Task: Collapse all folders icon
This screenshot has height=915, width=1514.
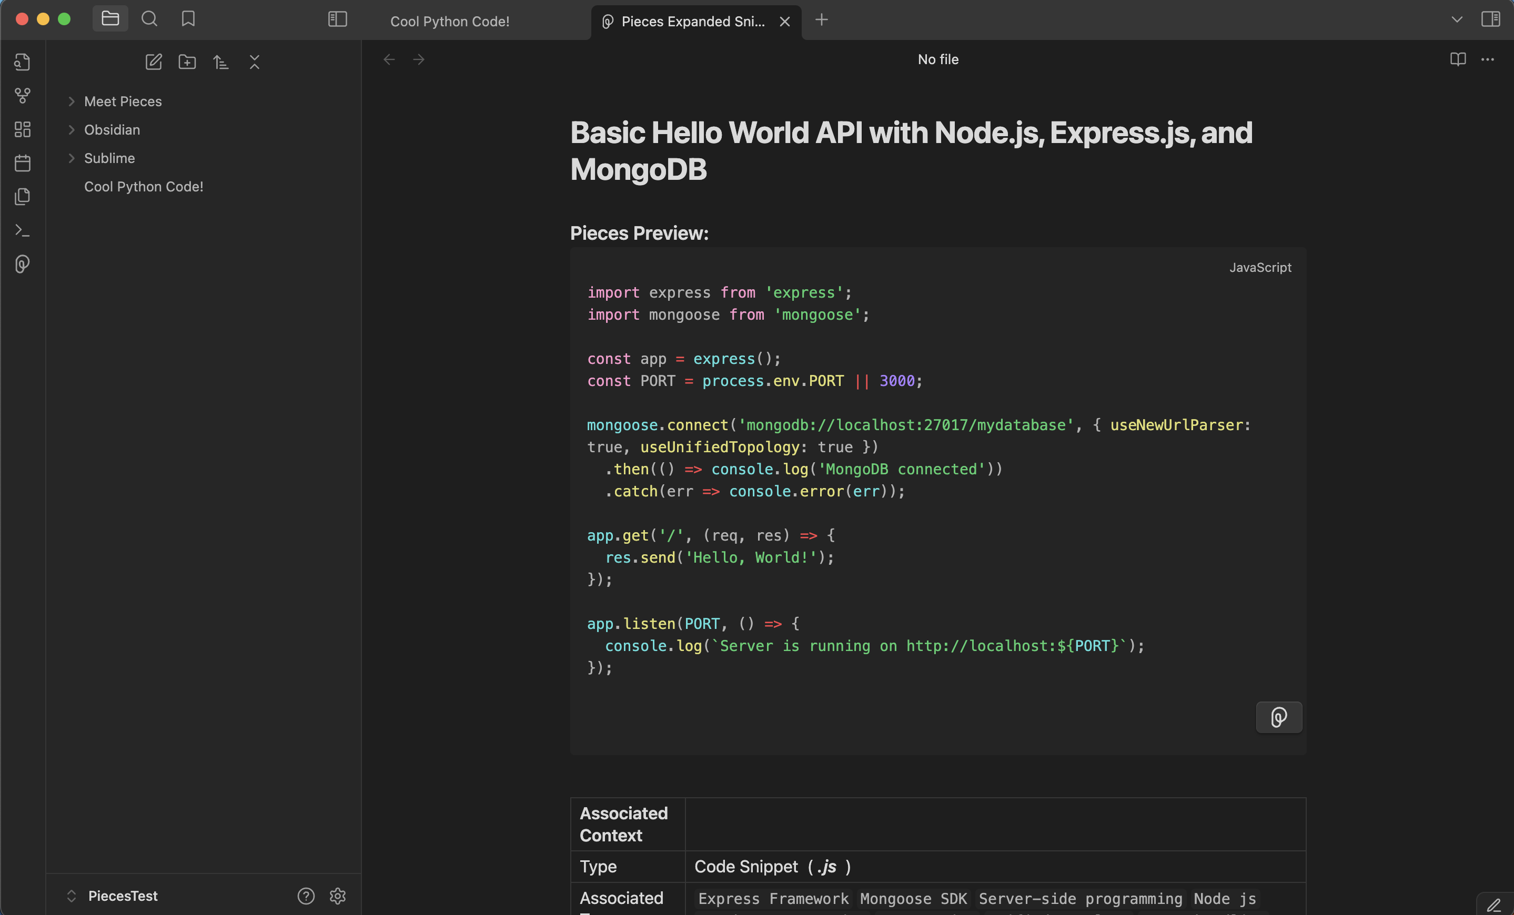Action: (x=255, y=62)
